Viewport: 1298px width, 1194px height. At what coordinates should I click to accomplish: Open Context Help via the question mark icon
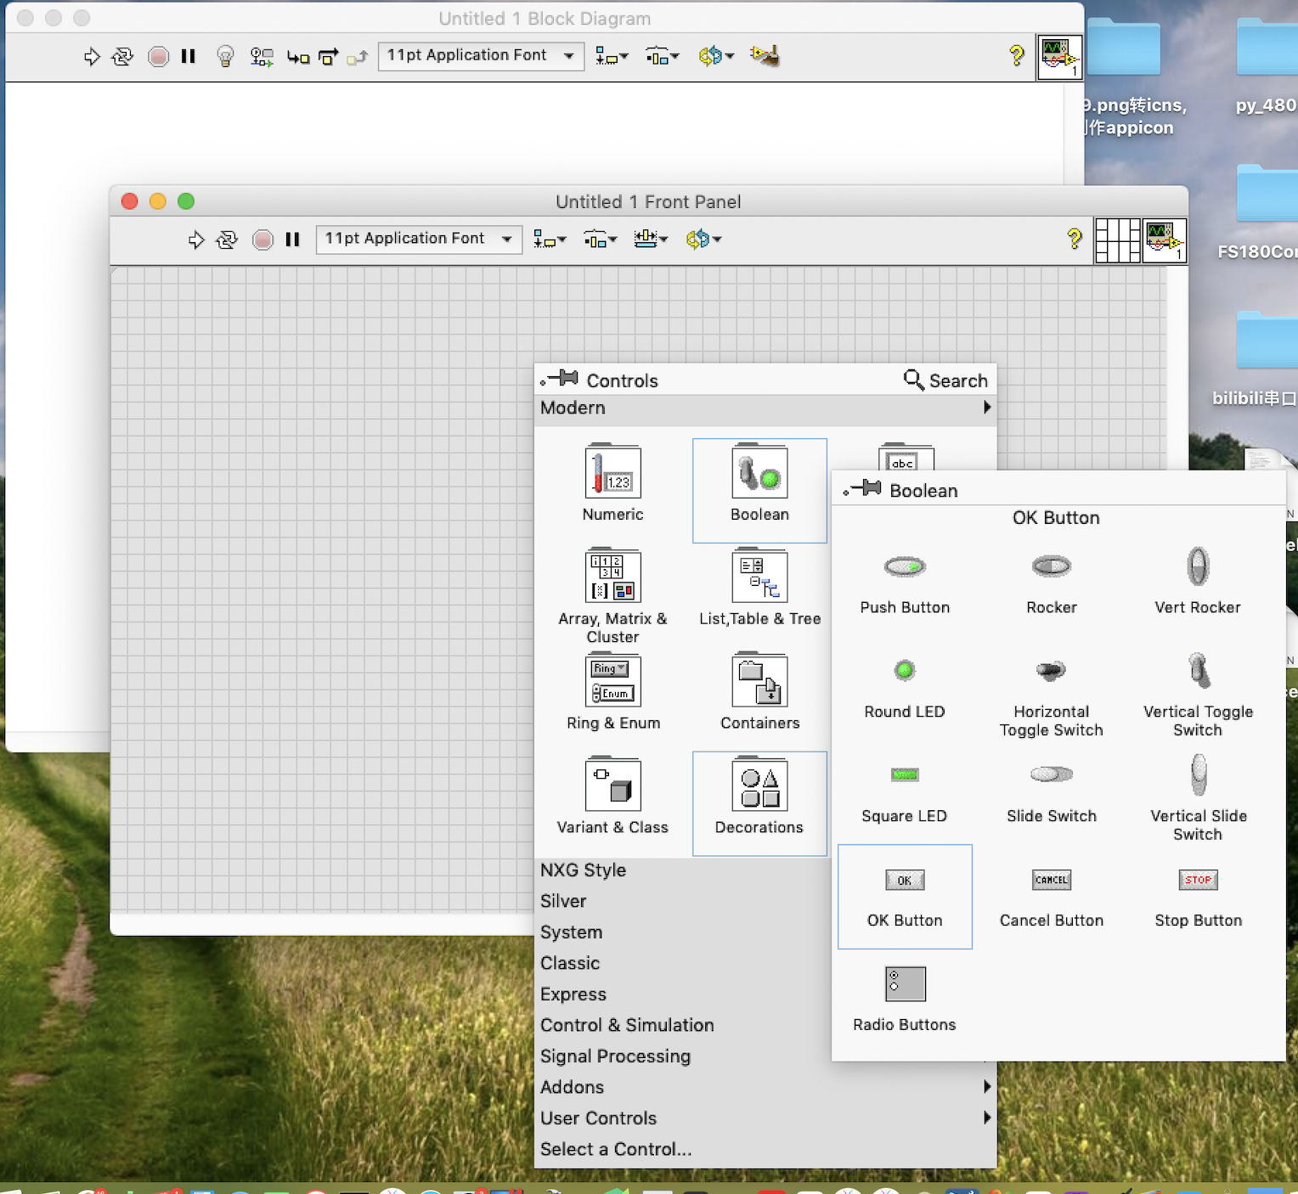[1074, 239]
